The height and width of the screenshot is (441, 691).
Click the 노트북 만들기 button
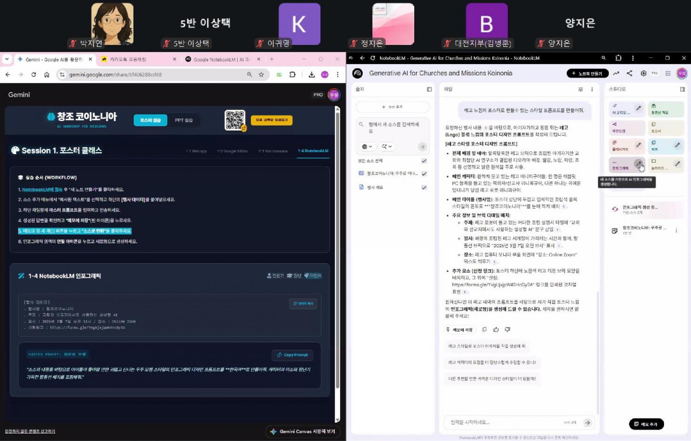click(x=587, y=73)
